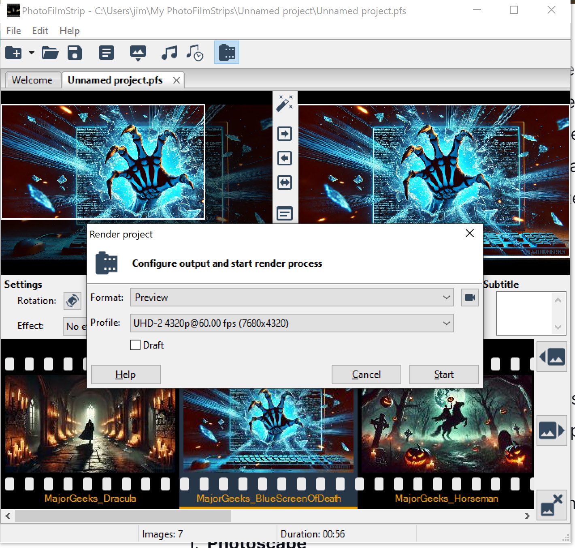Enable the Draft rendering checkbox

135,345
